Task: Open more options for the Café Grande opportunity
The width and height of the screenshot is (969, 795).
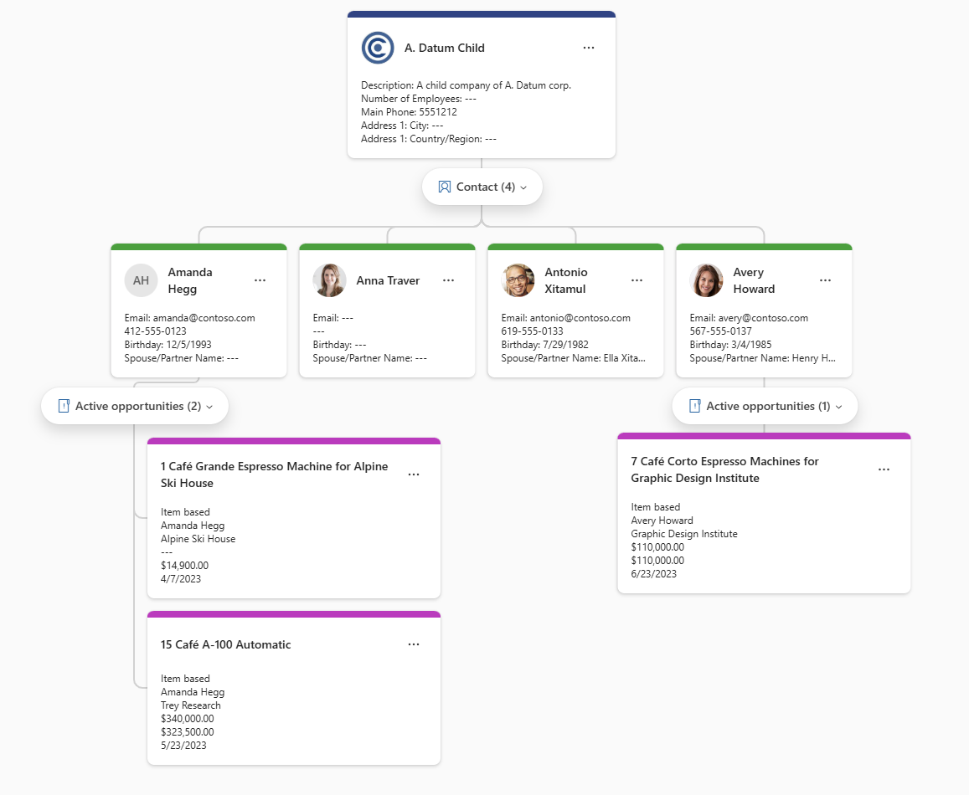Action: [x=414, y=474]
